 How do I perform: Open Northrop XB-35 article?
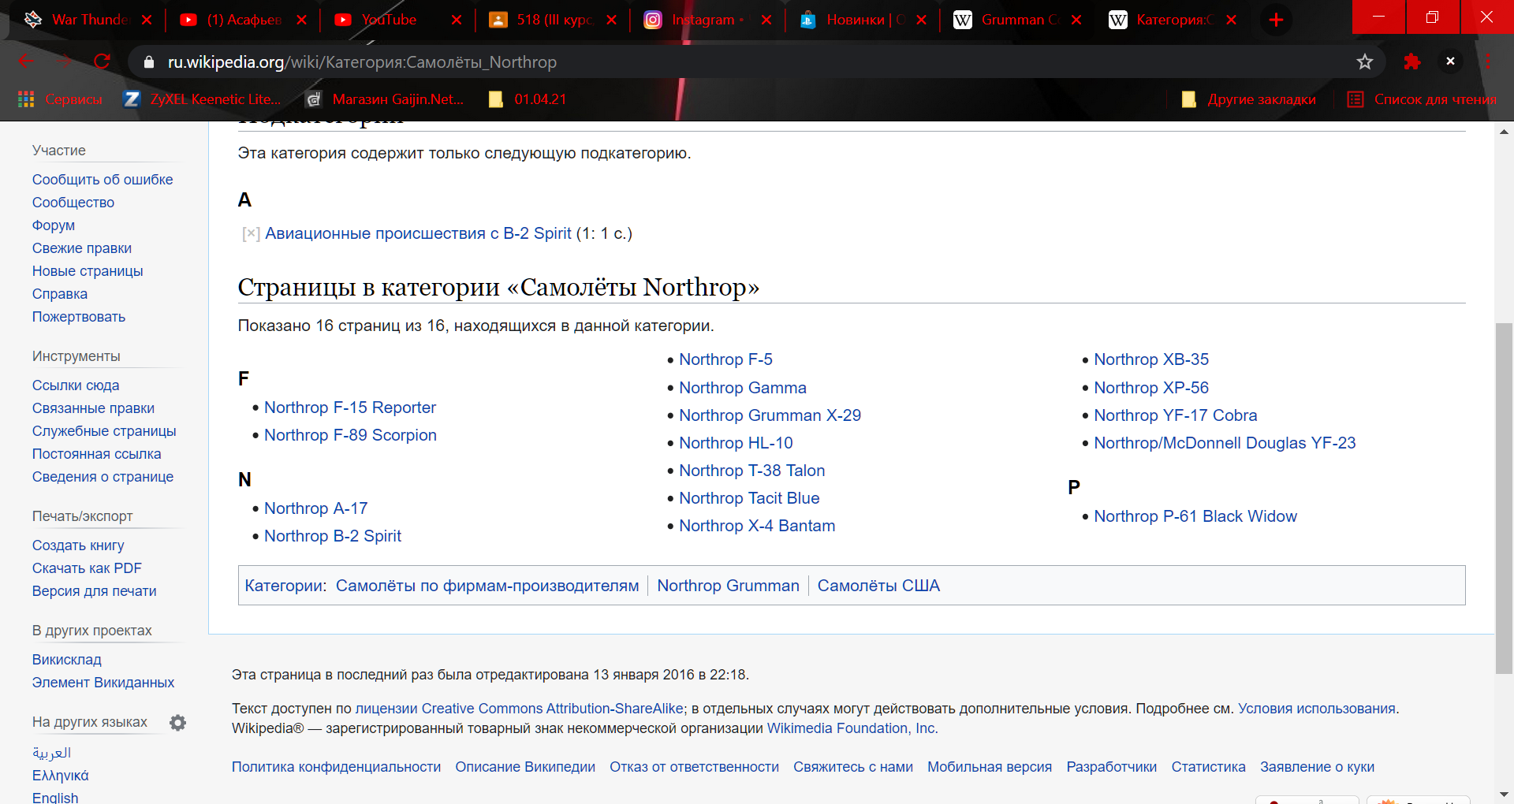tap(1151, 359)
